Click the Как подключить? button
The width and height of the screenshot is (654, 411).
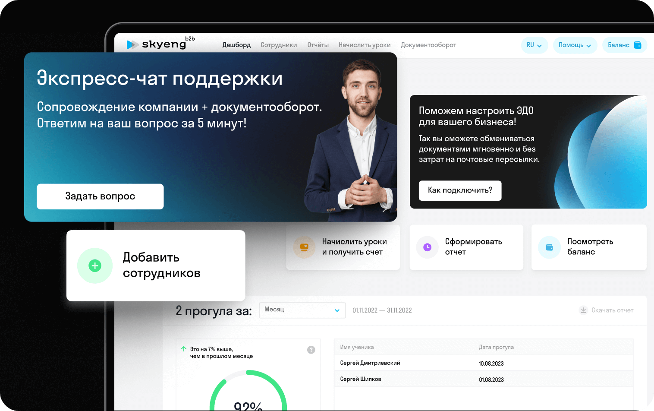460,190
